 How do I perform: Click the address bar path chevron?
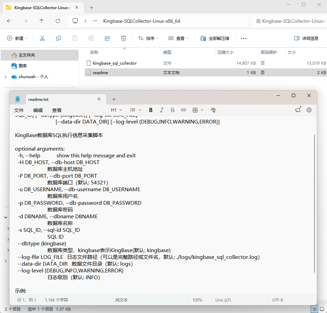(x=85, y=21)
